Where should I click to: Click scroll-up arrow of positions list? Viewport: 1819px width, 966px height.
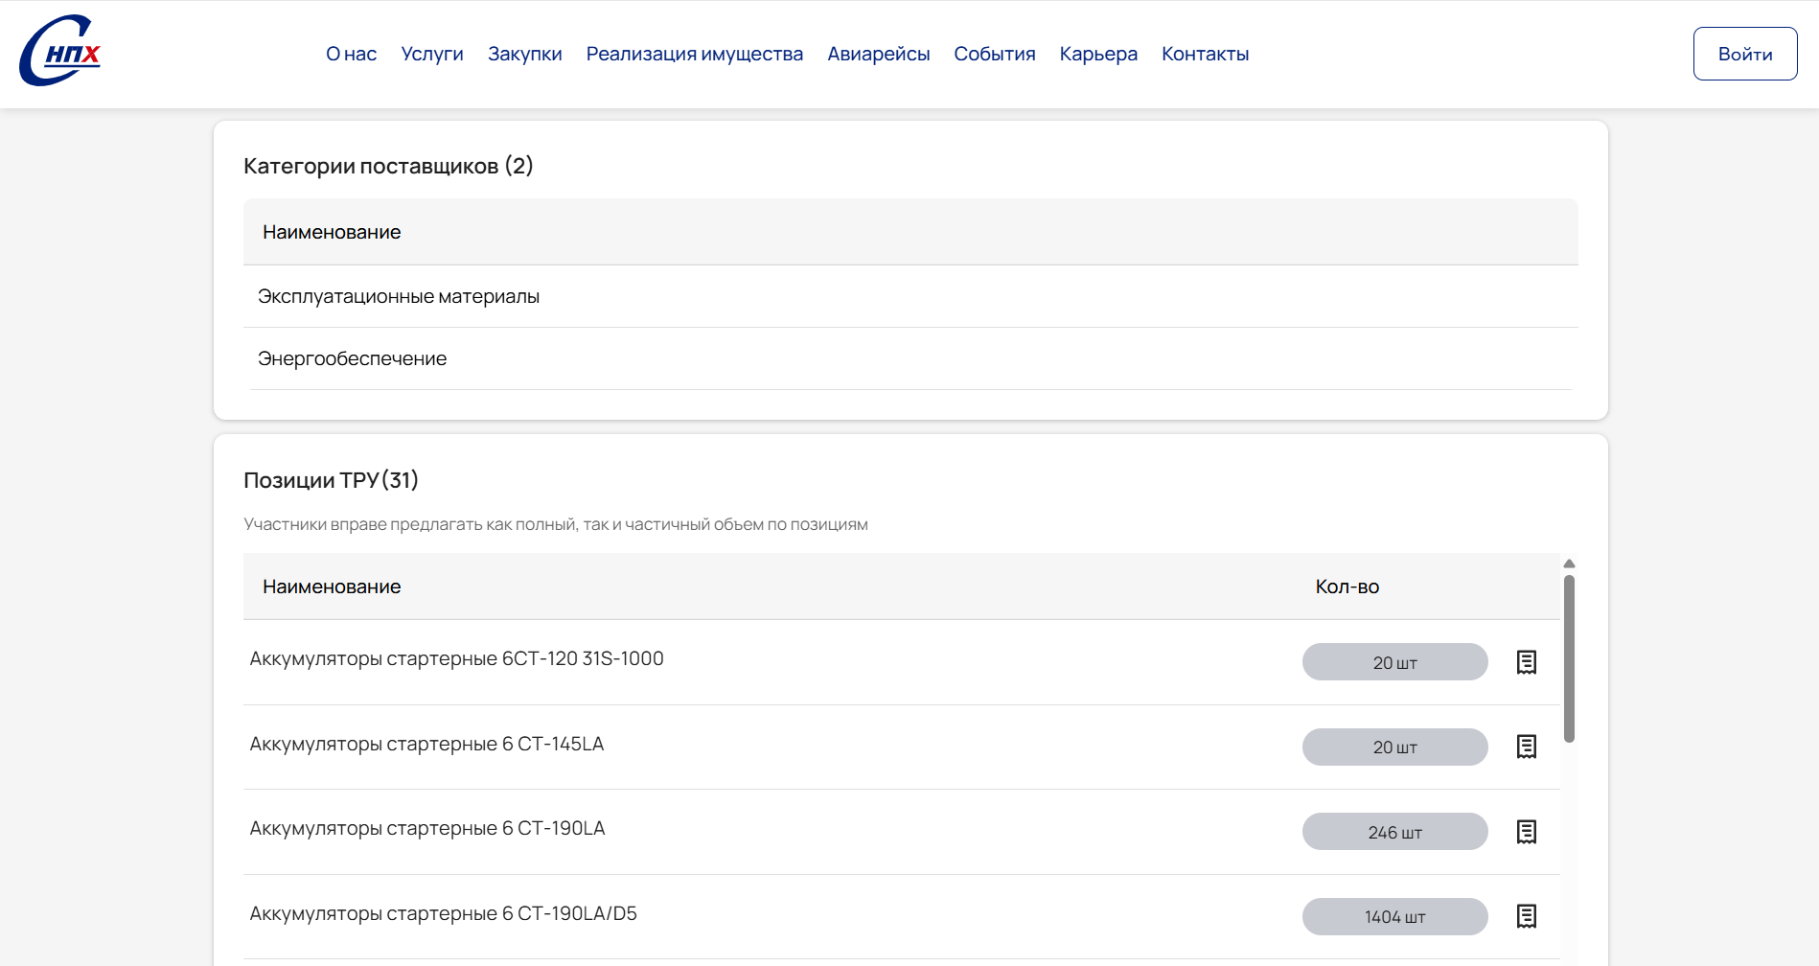coord(1569,563)
